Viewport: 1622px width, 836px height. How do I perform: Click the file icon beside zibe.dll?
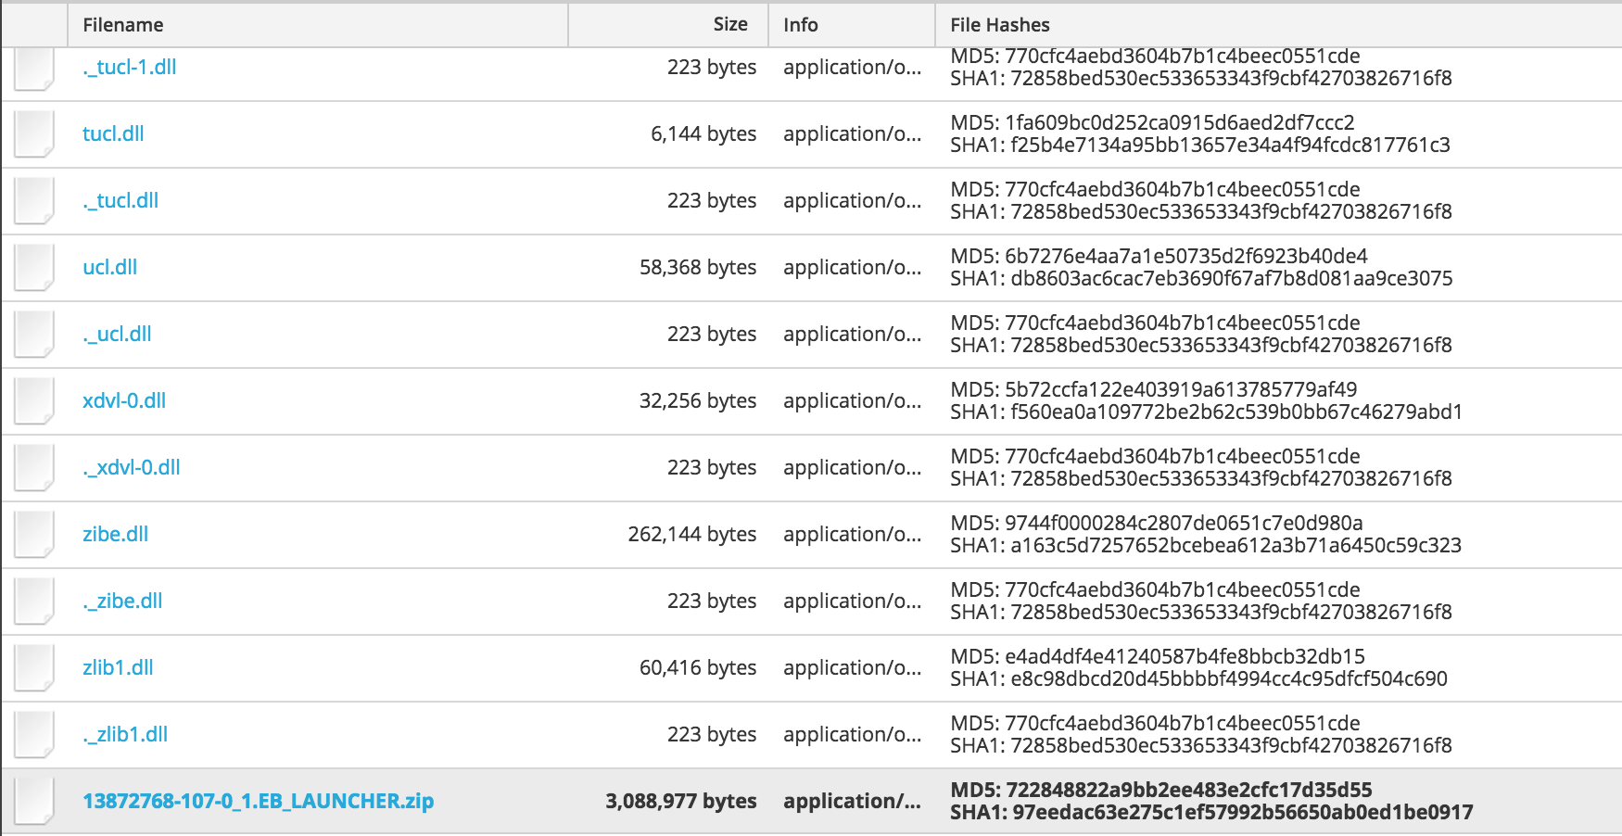[x=34, y=535]
